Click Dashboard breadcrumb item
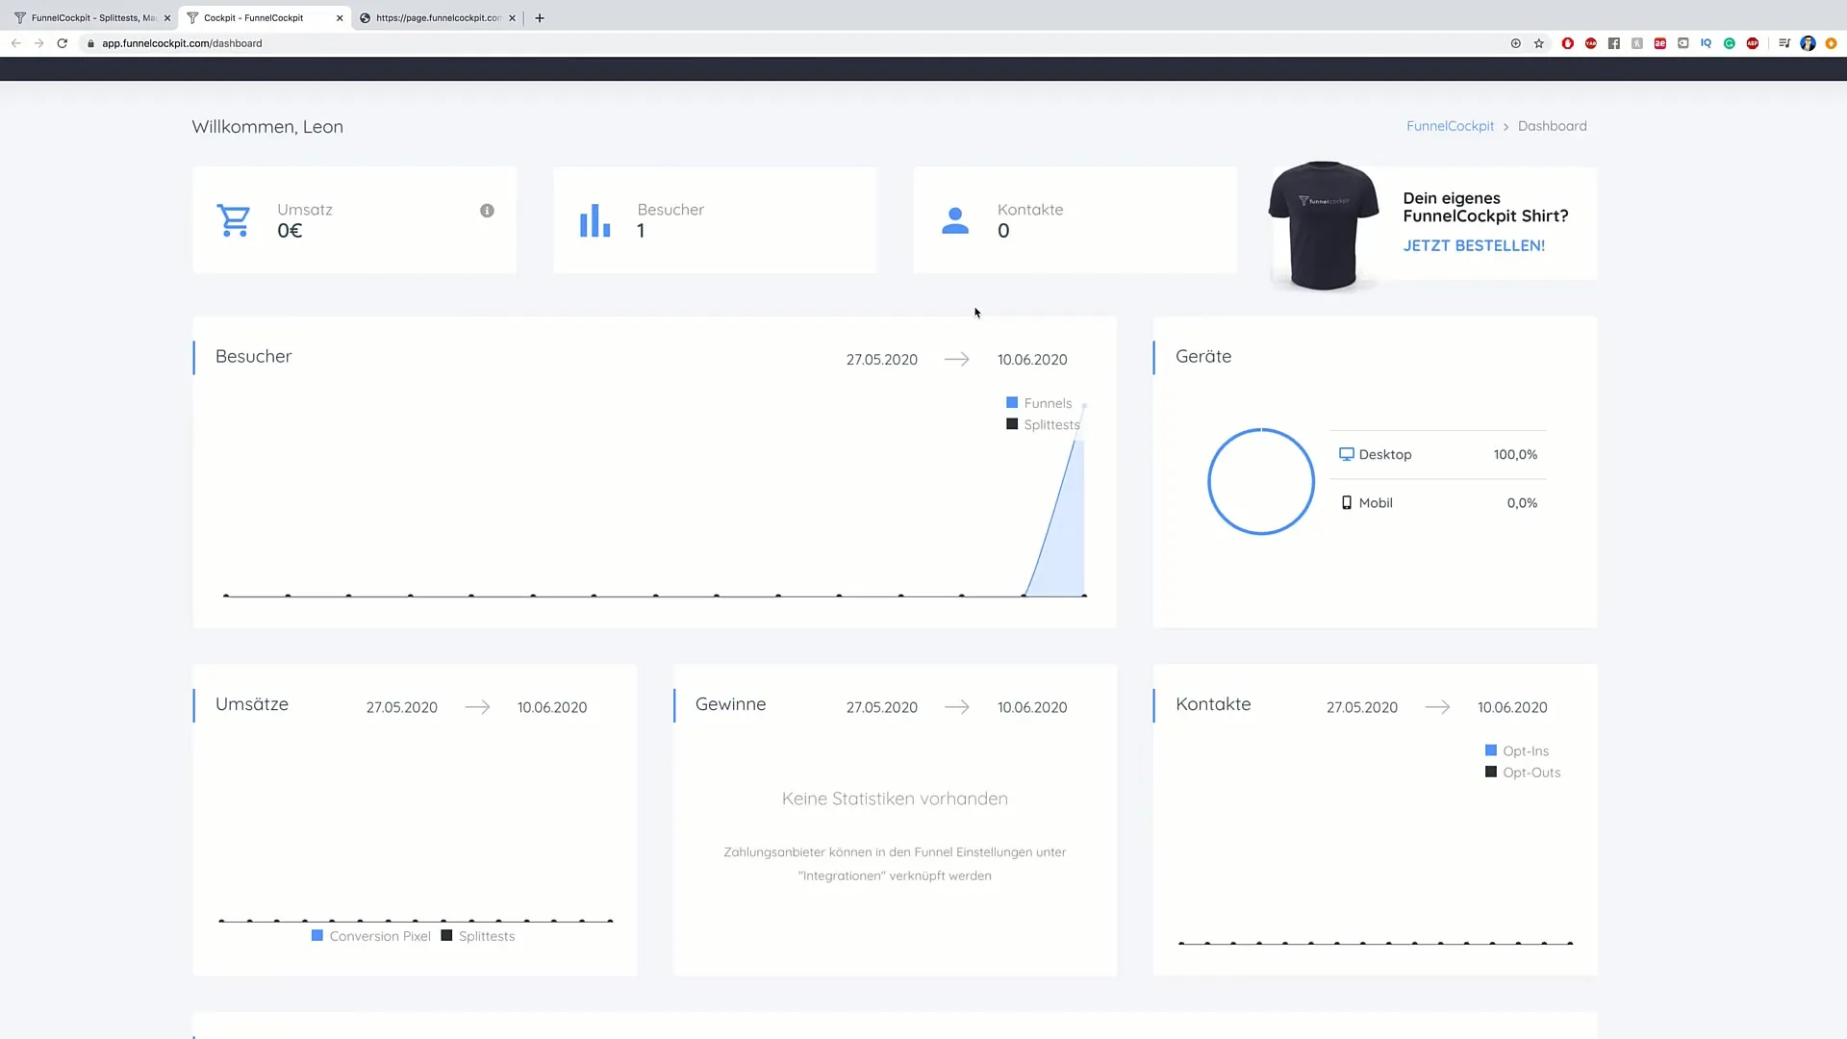This screenshot has width=1847, height=1039. click(x=1553, y=126)
